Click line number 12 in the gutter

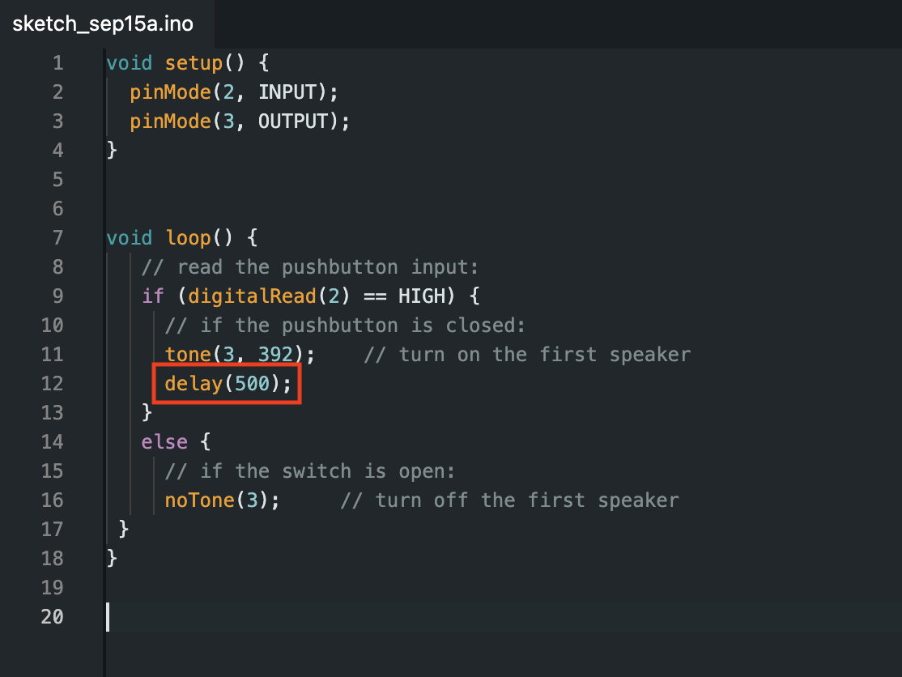tap(52, 384)
